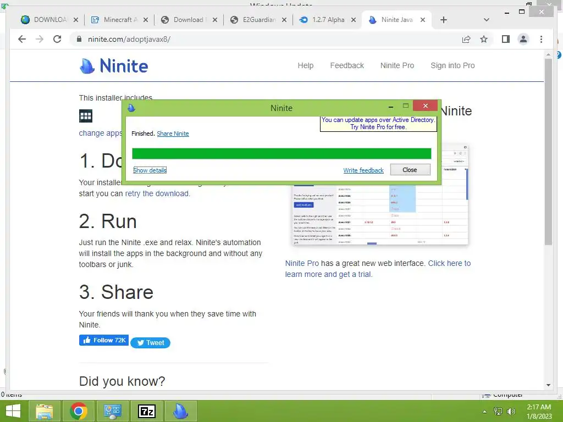Open the Feedback link
This screenshot has height=422, width=563.
coord(347,65)
